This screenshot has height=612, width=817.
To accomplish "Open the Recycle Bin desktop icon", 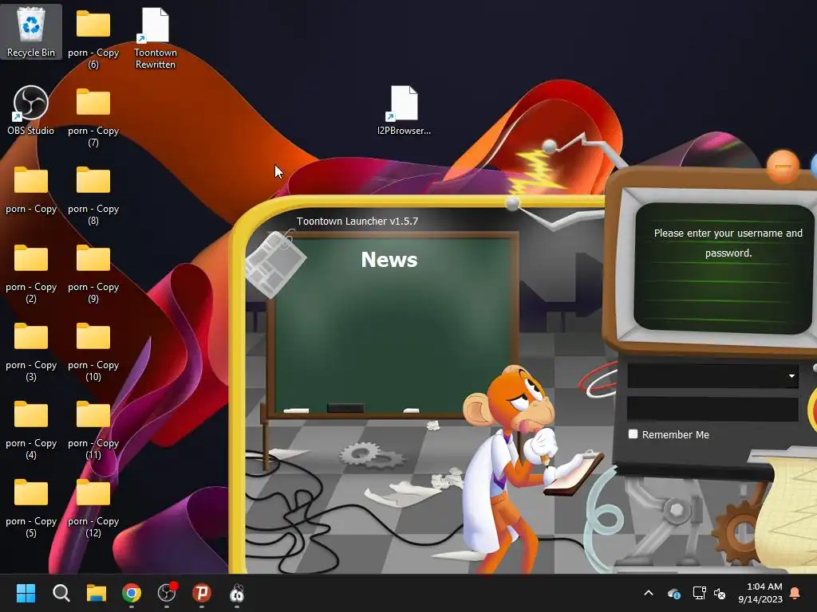I will (31, 31).
